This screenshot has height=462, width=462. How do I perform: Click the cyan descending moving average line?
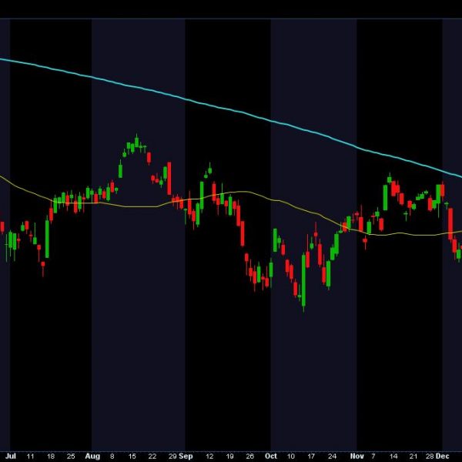click(x=229, y=109)
